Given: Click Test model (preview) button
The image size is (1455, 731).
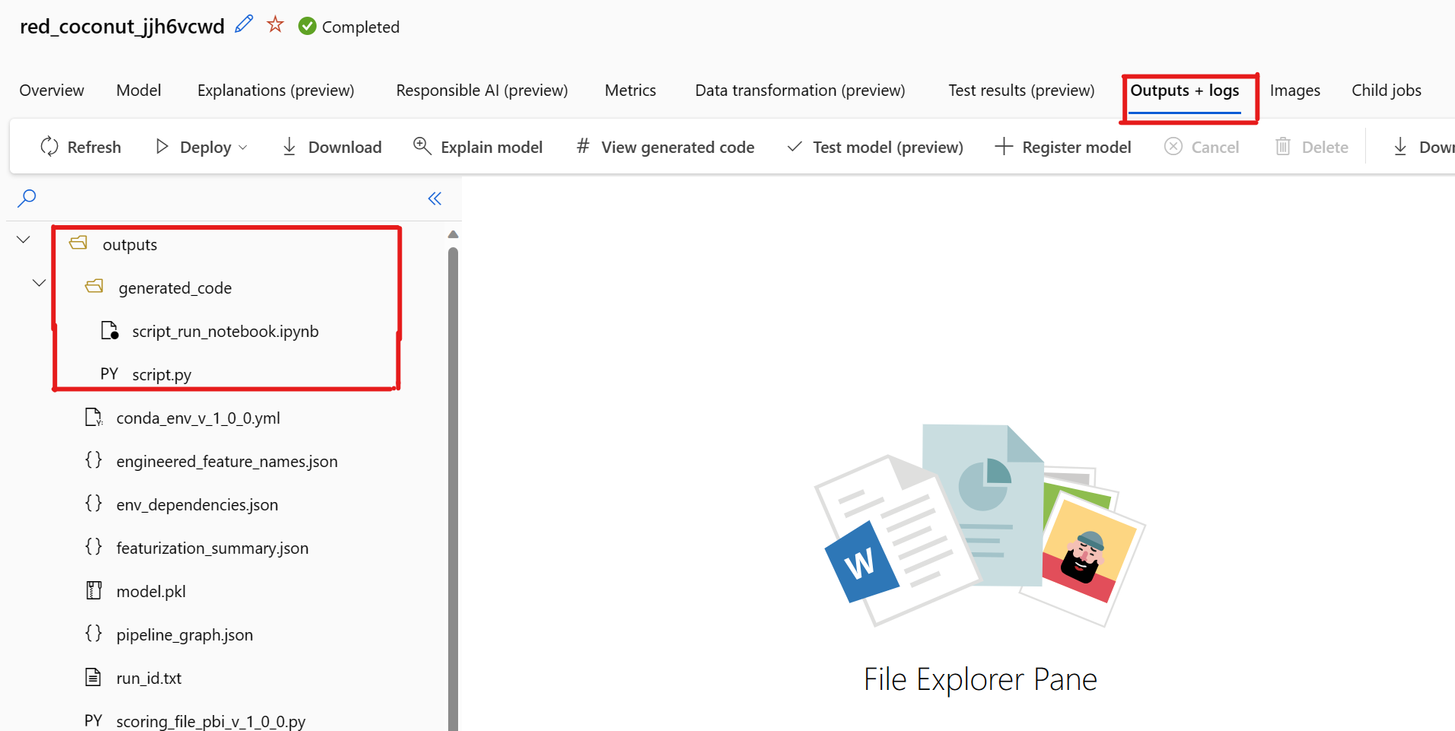Looking at the screenshot, I should [875, 147].
